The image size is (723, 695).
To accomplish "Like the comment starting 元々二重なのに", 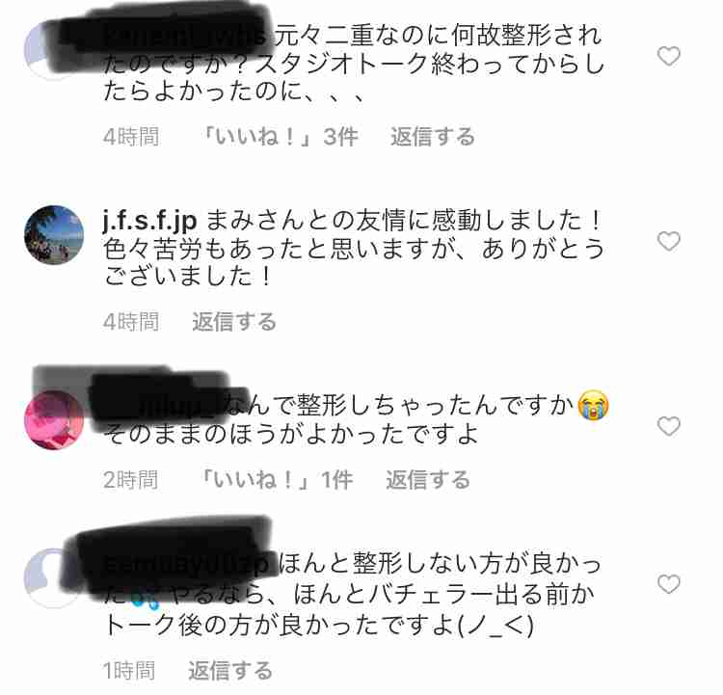I will [669, 56].
